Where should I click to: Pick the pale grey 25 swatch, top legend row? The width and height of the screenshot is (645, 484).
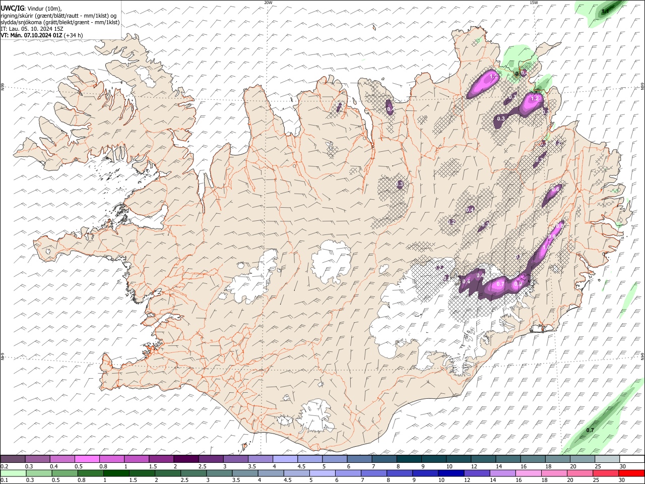tap(608, 459)
